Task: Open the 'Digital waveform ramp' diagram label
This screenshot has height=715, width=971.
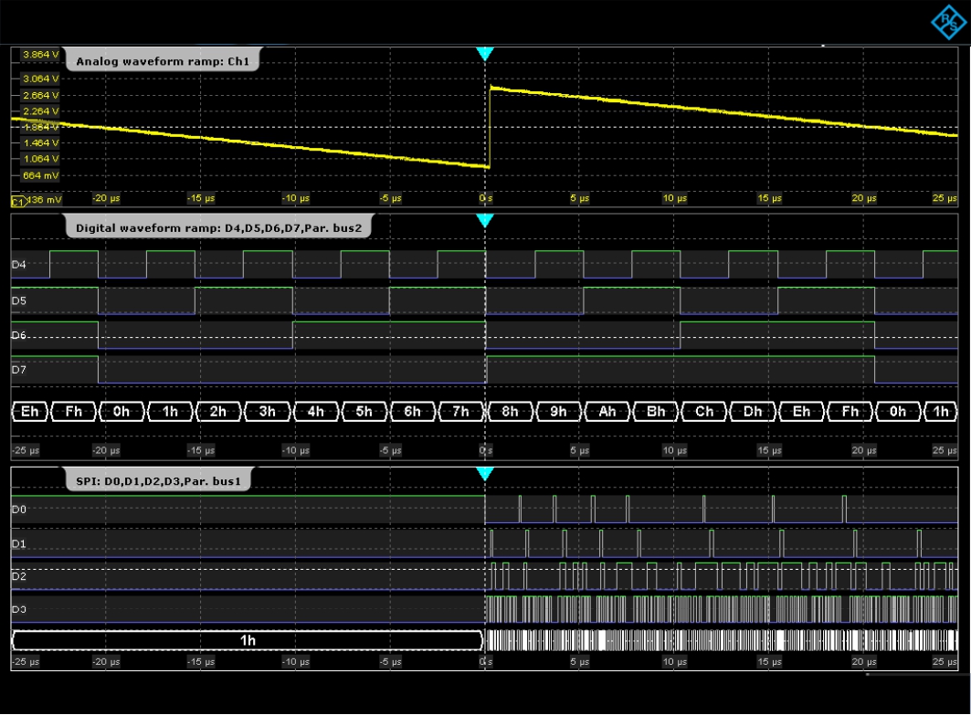Action: click(x=218, y=227)
